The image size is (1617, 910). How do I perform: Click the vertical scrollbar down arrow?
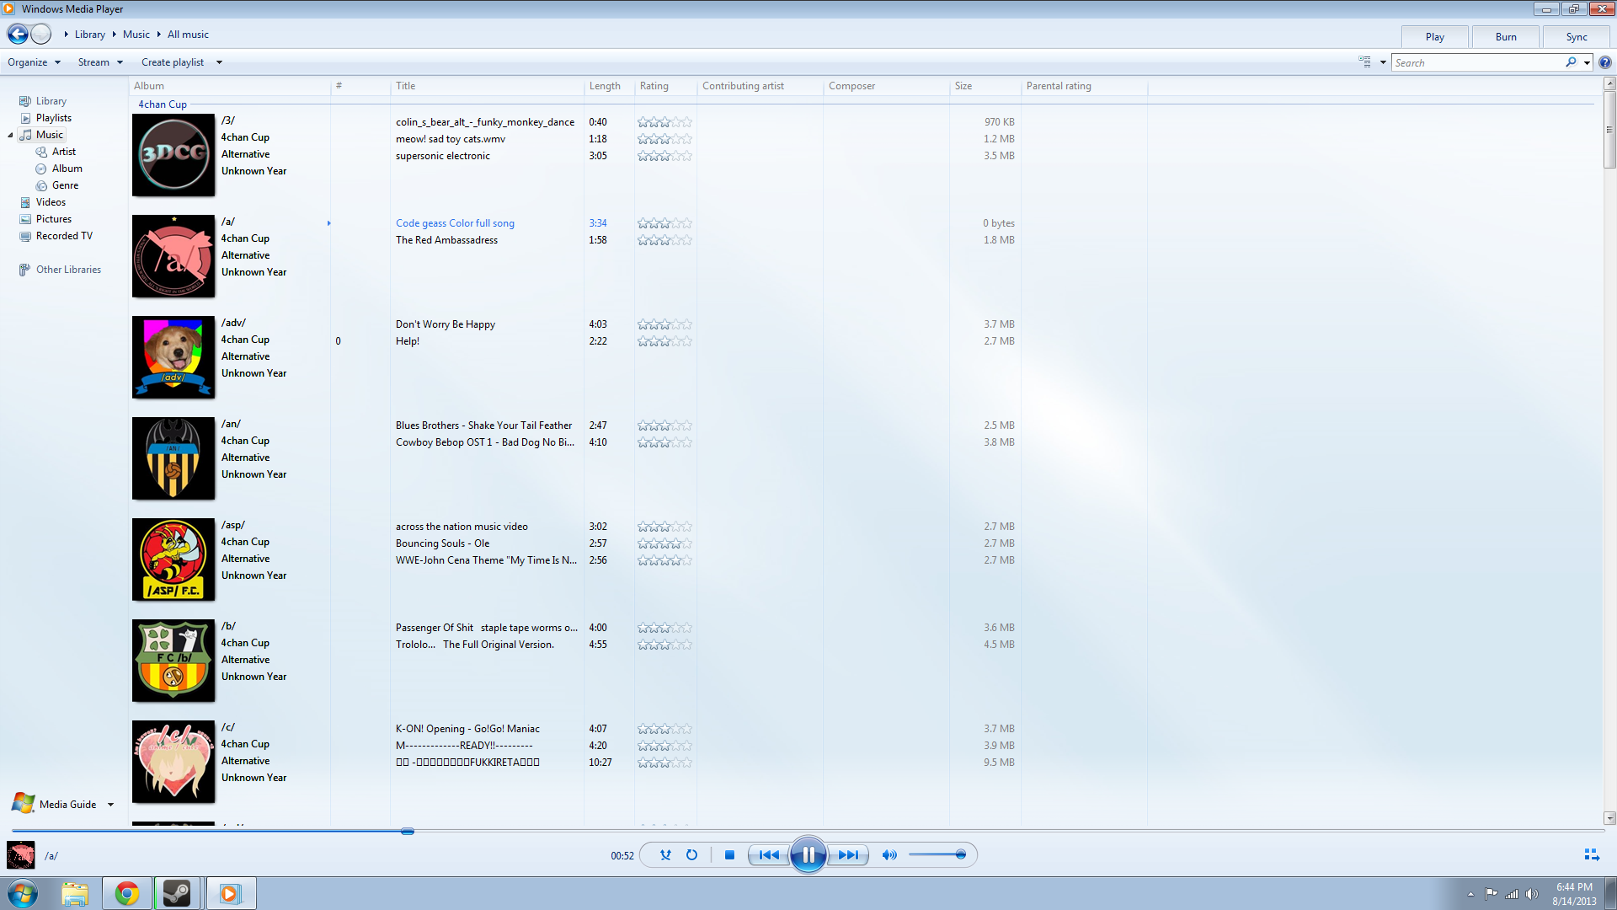point(1609,818)
